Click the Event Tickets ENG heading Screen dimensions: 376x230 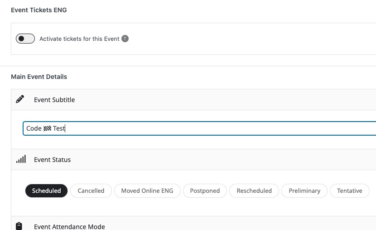click(x=39, y=10)
